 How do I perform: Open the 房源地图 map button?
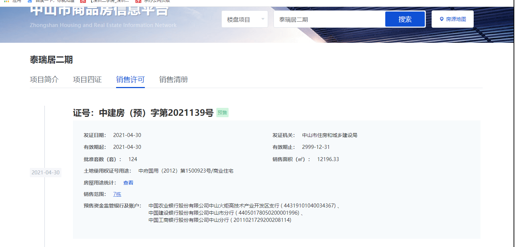coord(452,19)
